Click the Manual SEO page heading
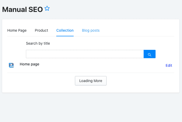 click(x=22, y=10)
